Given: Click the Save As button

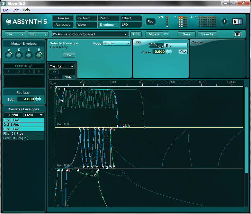Looking at the screenshot, I should [x=207, y=34].
